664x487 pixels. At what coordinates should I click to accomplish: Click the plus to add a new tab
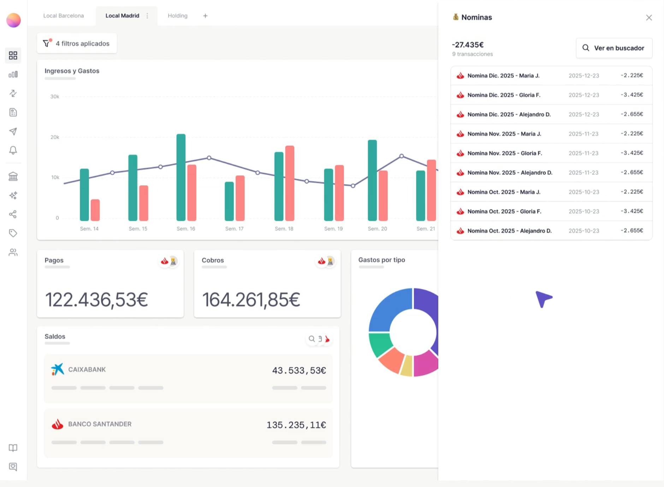[205, 16]
